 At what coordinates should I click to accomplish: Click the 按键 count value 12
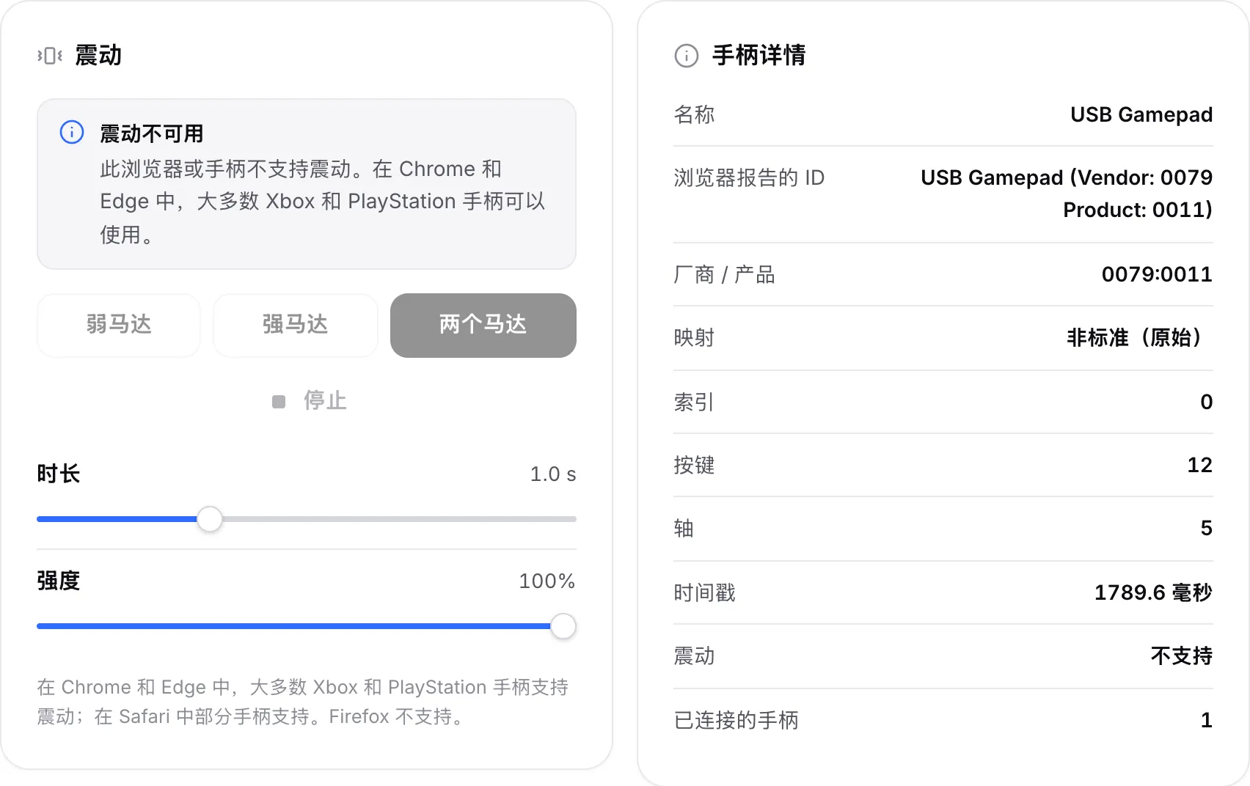tap(1200, 465)
